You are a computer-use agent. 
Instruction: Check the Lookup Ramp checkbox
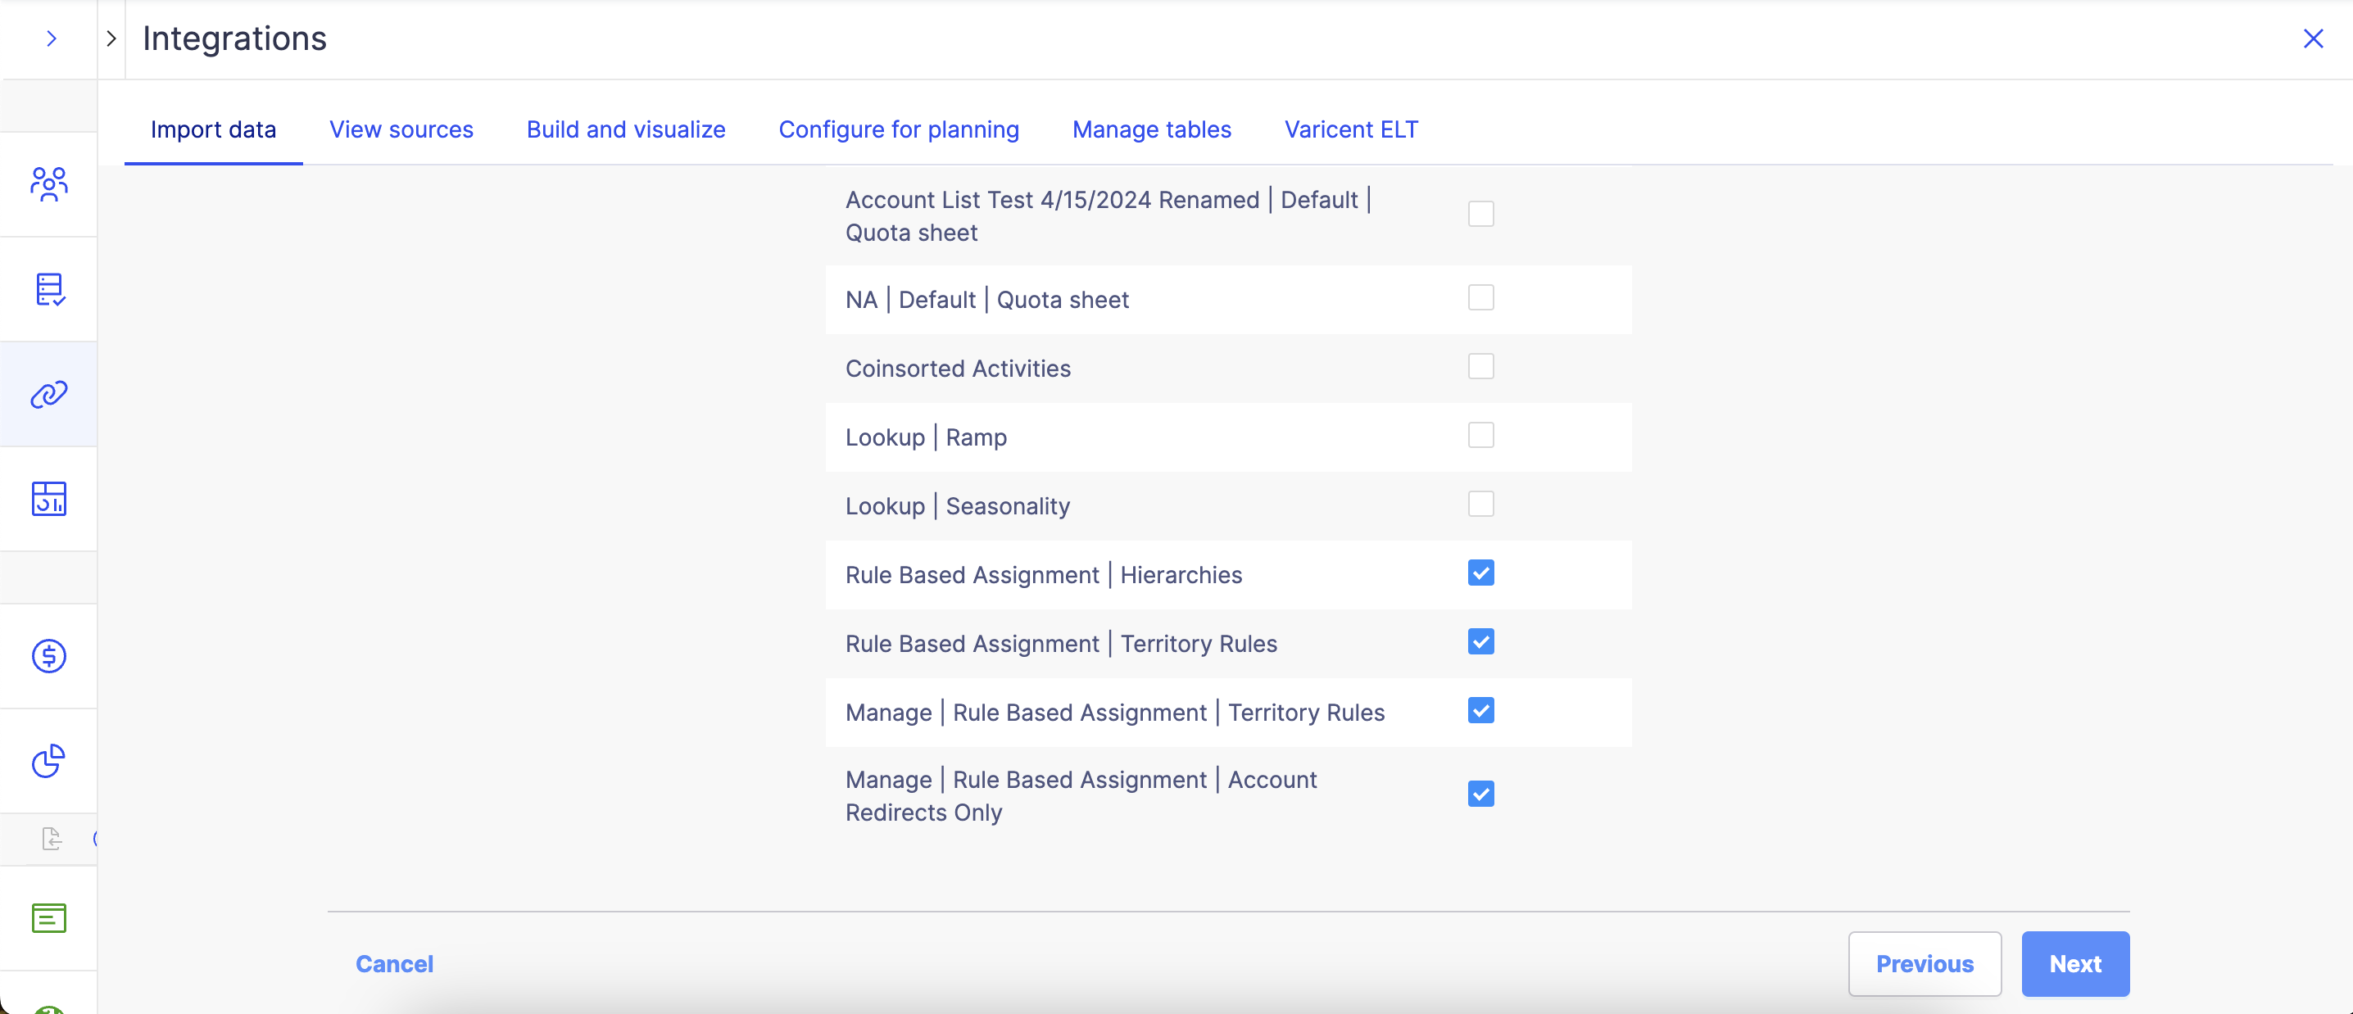1480,435
